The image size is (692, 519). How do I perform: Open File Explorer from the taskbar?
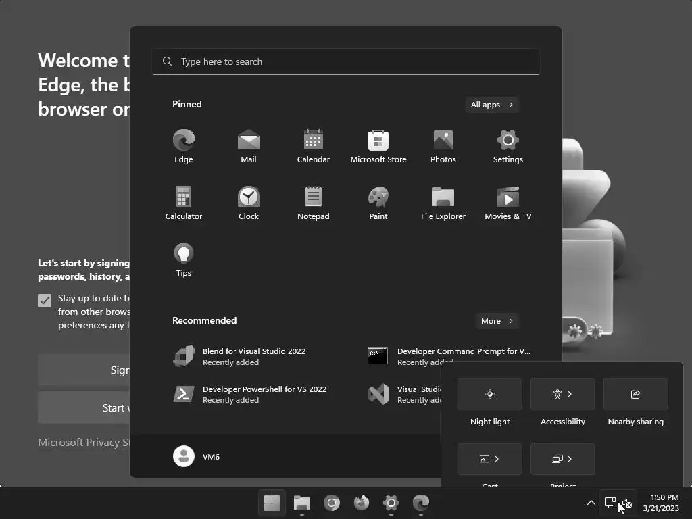[x=302, y=503]
